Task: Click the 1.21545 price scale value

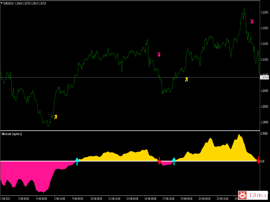Action: tap(264, 44)
